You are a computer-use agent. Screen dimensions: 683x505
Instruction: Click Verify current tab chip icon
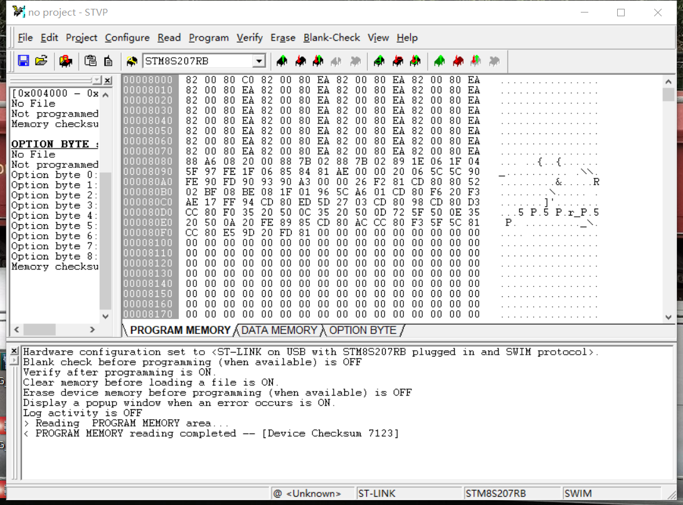click(319, 61)
